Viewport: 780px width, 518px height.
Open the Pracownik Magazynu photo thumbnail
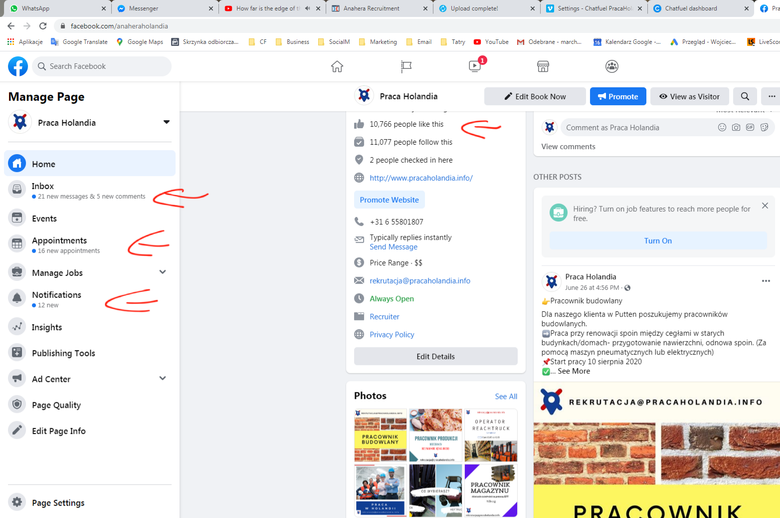tap(491, 490)
